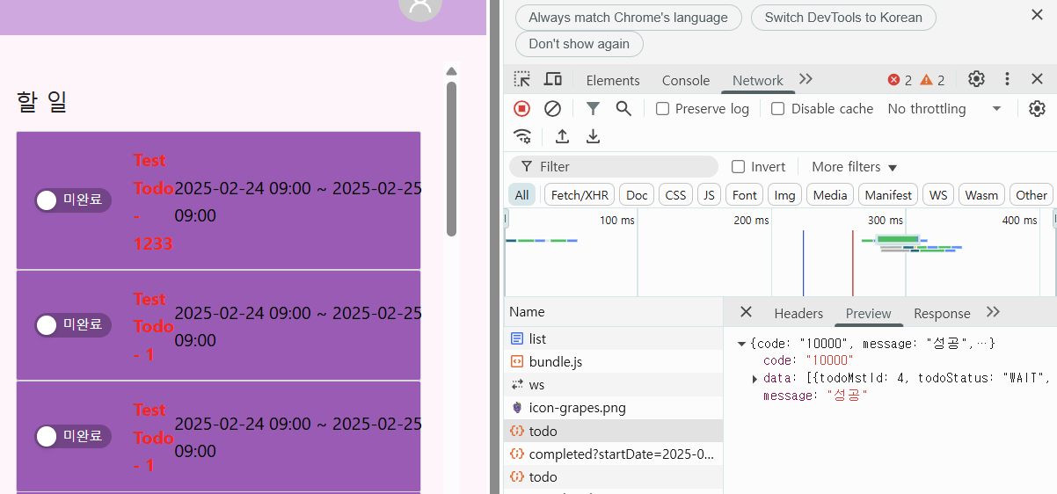Click the user profile avatar icon
Screen dimensions: 1057x494
[x=419, y=7]
